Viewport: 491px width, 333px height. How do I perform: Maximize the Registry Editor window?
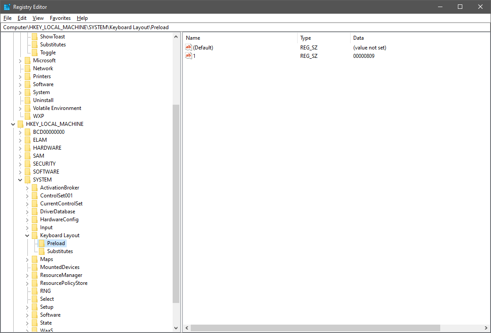click(x=460, y=7)
